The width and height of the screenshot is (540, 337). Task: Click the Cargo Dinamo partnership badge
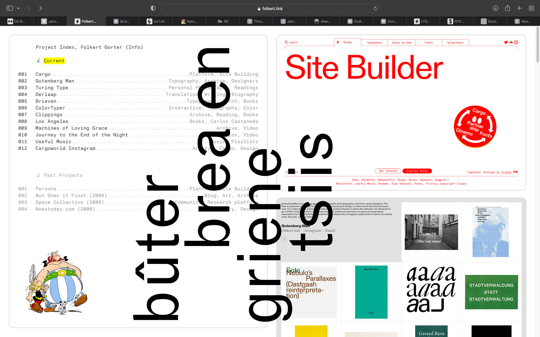click(x=475, y=126)
